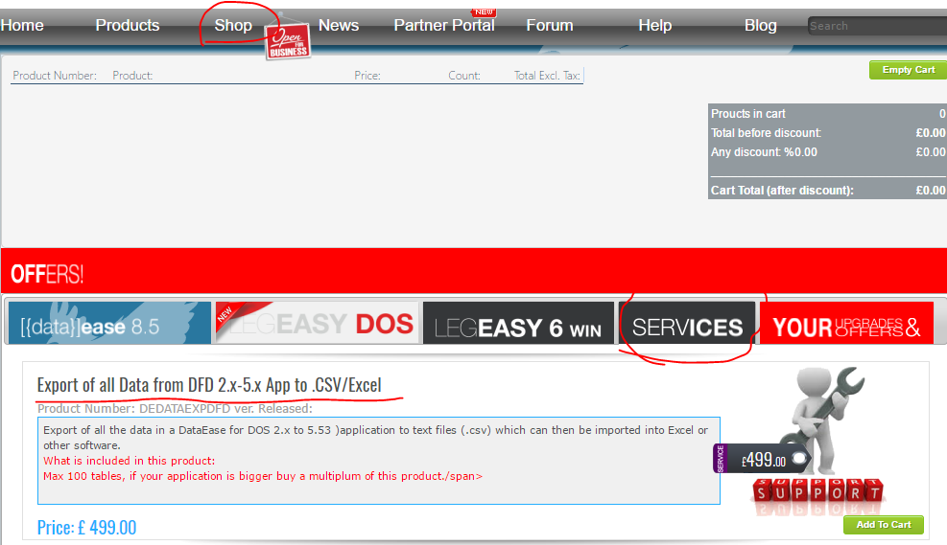Click the 'What is included in this product' text
This screenshot has height=545, width=947.
[129, 461]
